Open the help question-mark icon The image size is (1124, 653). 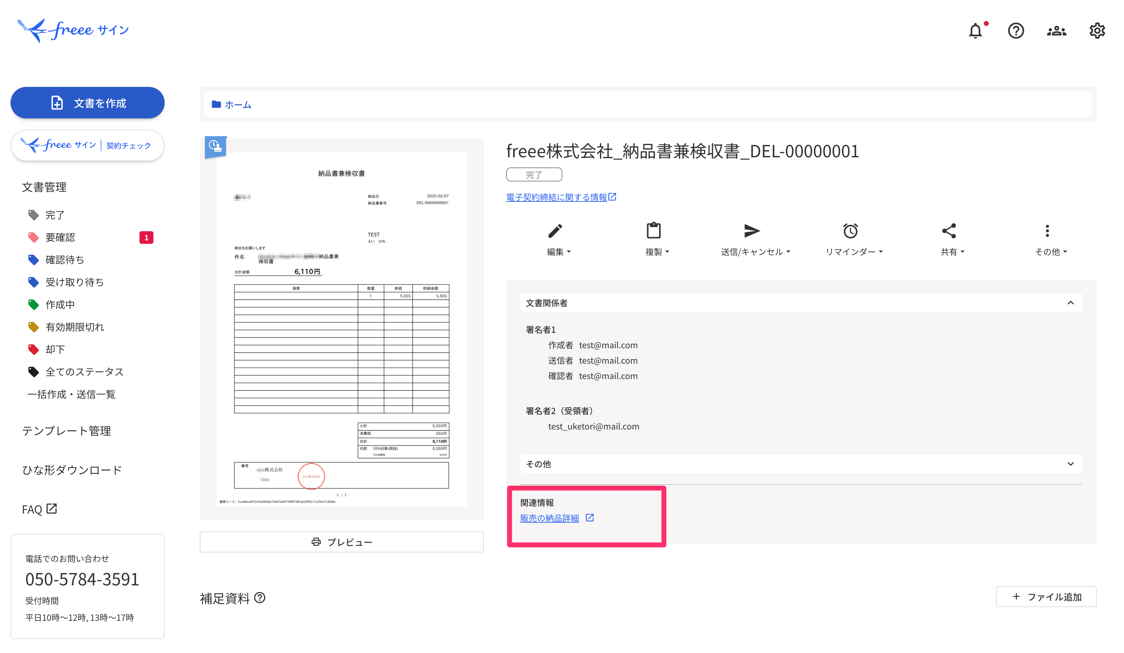(1016, 31)
